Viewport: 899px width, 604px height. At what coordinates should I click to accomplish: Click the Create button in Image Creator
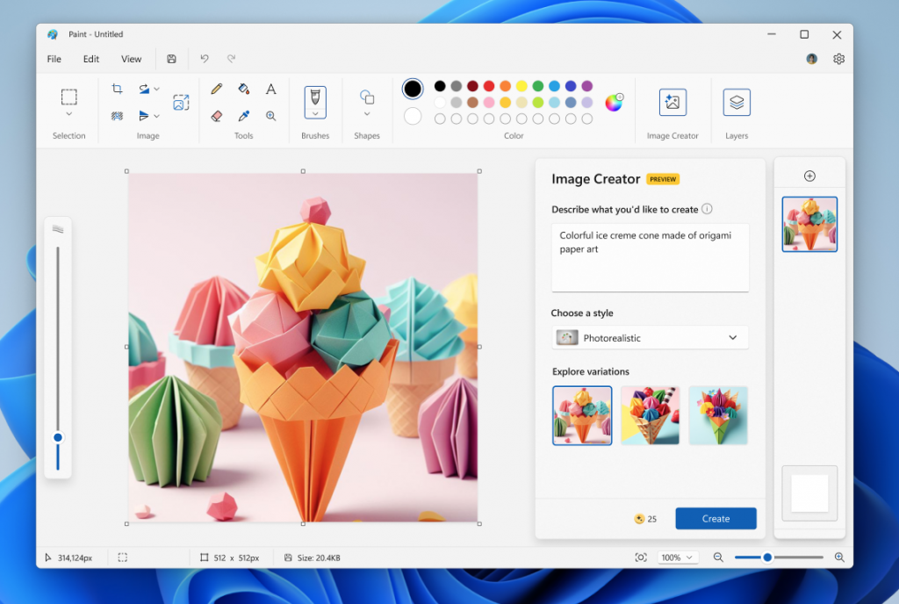[716, 518]
